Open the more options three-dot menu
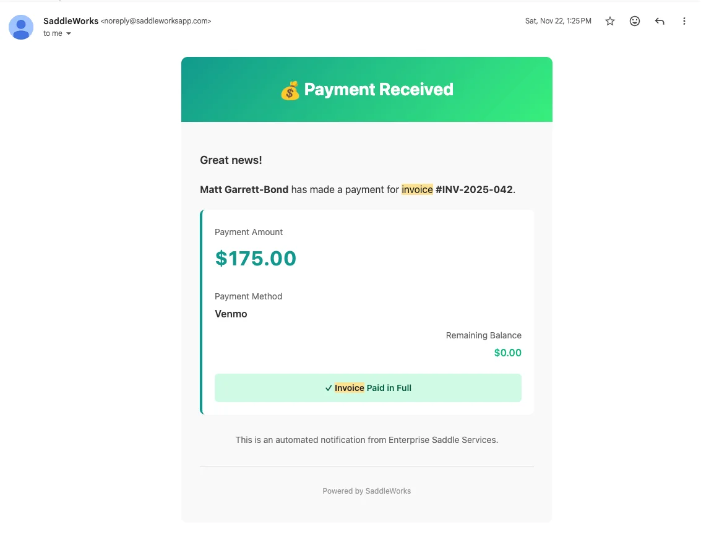 [684, 20]
